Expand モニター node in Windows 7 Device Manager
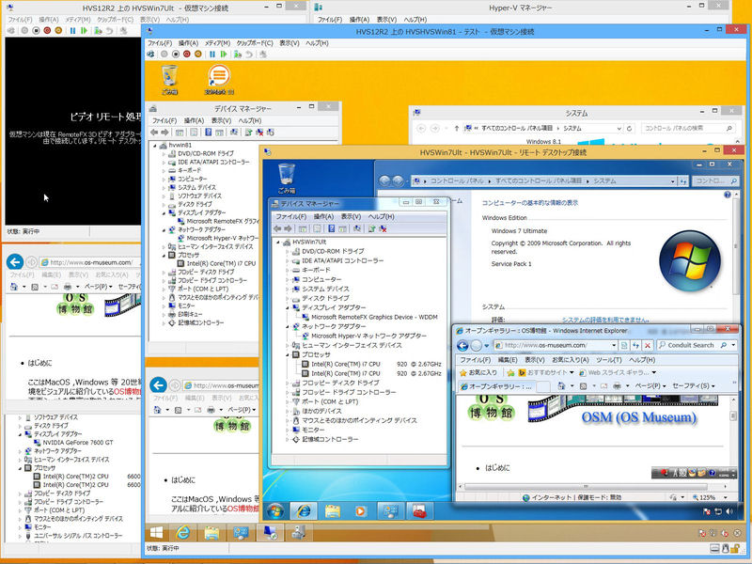The height and width of the screenshot is (564, 752). 289,430
